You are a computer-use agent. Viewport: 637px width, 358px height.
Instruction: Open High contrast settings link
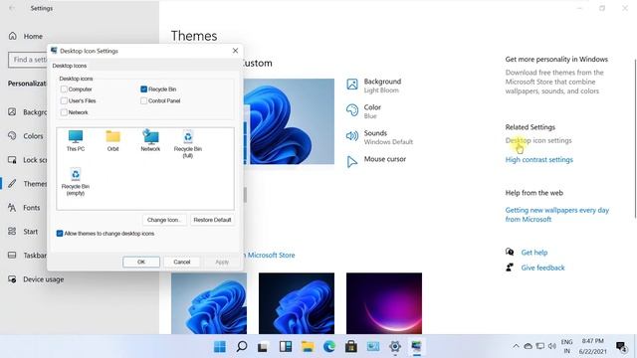click(x=539, y=159)
